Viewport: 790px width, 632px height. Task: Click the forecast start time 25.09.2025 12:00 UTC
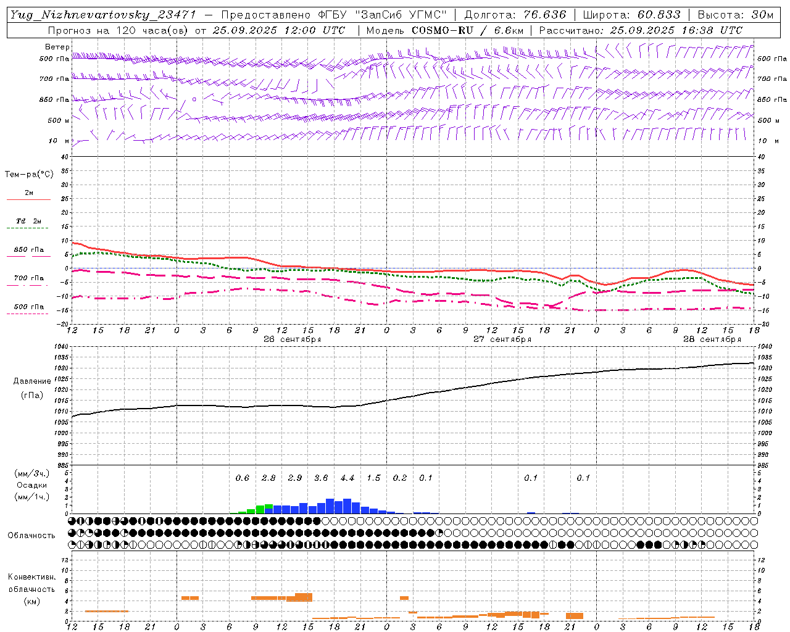point(280,30)
